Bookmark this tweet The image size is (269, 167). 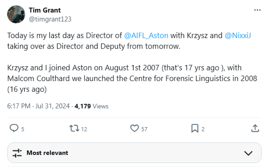[x=195, y=128]
